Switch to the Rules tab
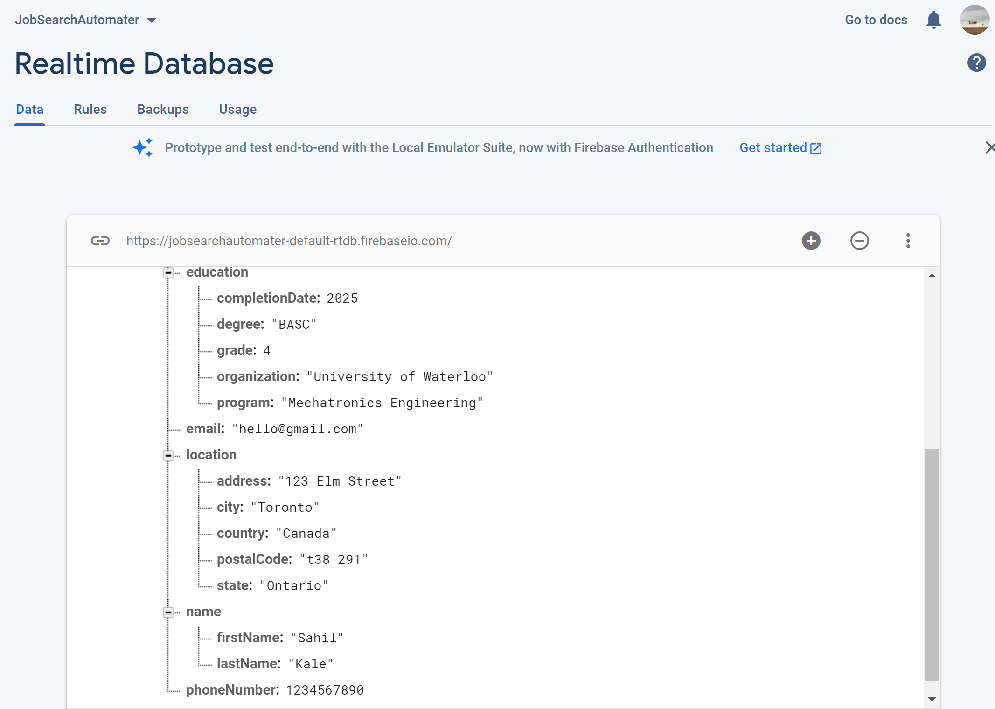Screen dimensions: 995x709 coord(90,109)
